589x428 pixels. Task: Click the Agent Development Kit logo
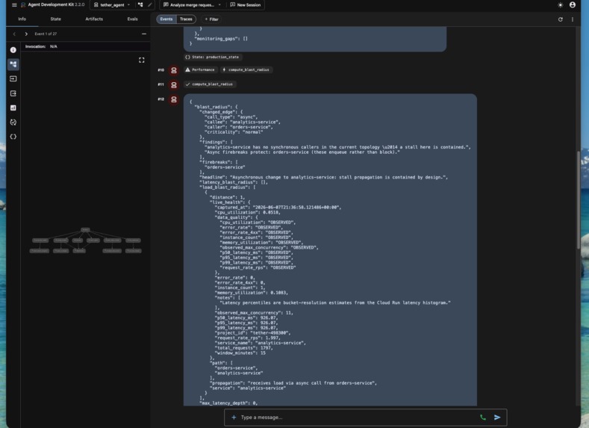(x=23, y=5)
